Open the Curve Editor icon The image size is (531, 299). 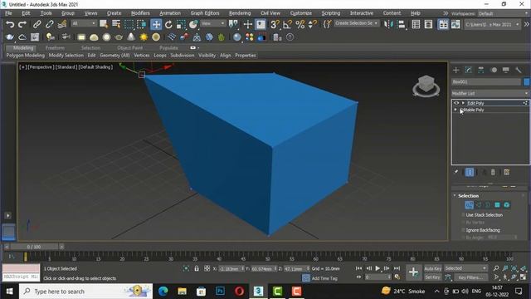coord(455,24)
